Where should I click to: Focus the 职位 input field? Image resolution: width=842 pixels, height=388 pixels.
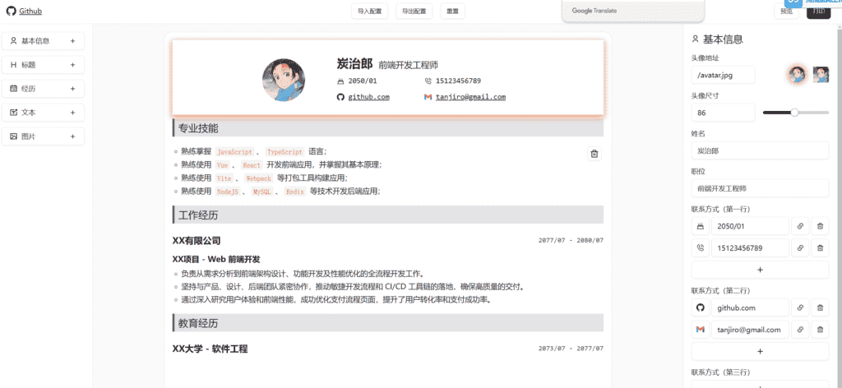(x=760, y=188)
